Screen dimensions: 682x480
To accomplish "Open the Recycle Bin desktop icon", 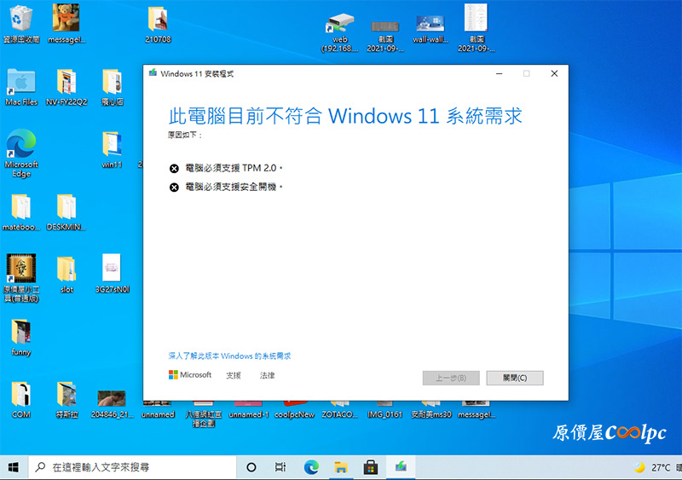I will pyautogui.click(x=20, y=24).
